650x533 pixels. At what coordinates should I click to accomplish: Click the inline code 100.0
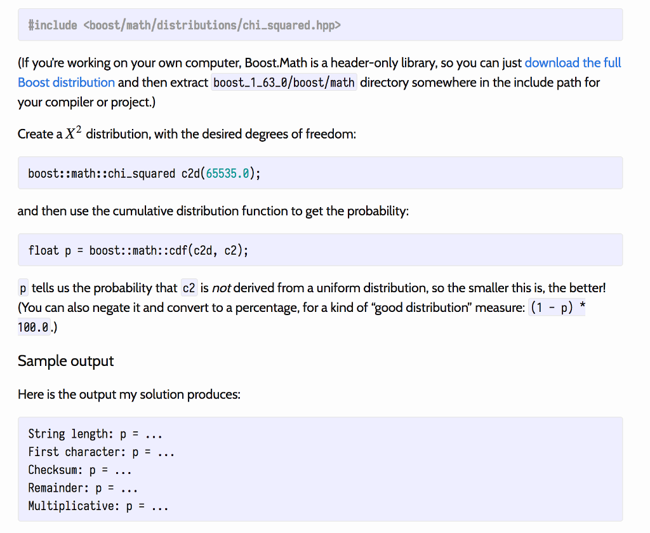(34, 327)
